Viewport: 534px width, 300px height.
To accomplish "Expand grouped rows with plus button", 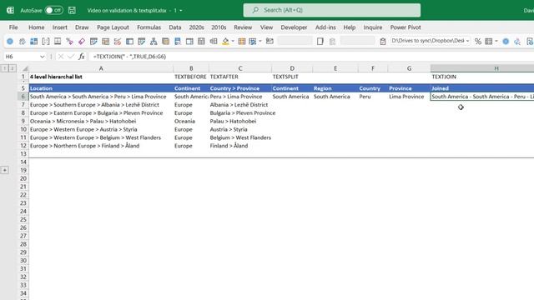I will tap(5, 170).
